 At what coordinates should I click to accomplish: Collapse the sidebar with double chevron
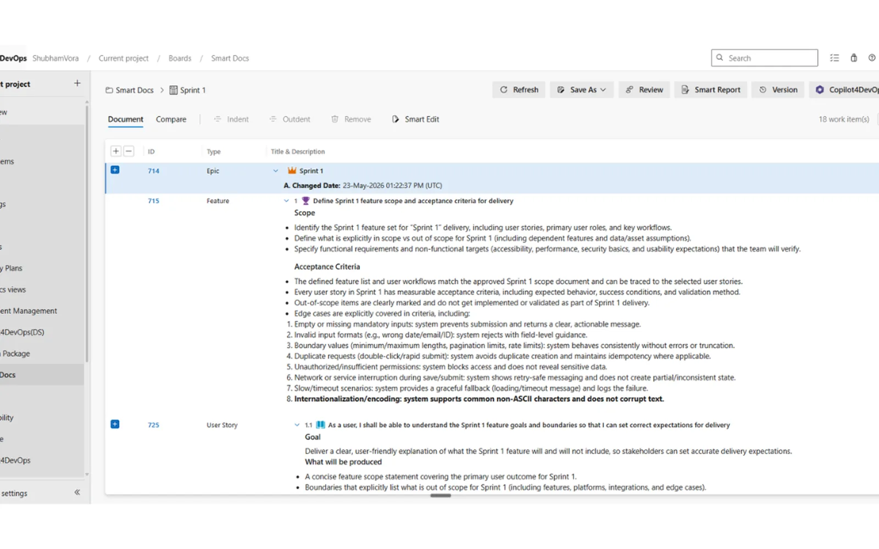coord(77,492)
